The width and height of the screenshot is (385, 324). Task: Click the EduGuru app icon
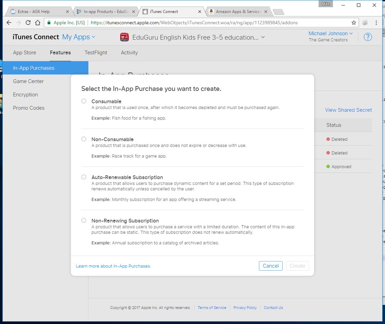(x=124, y=37)
